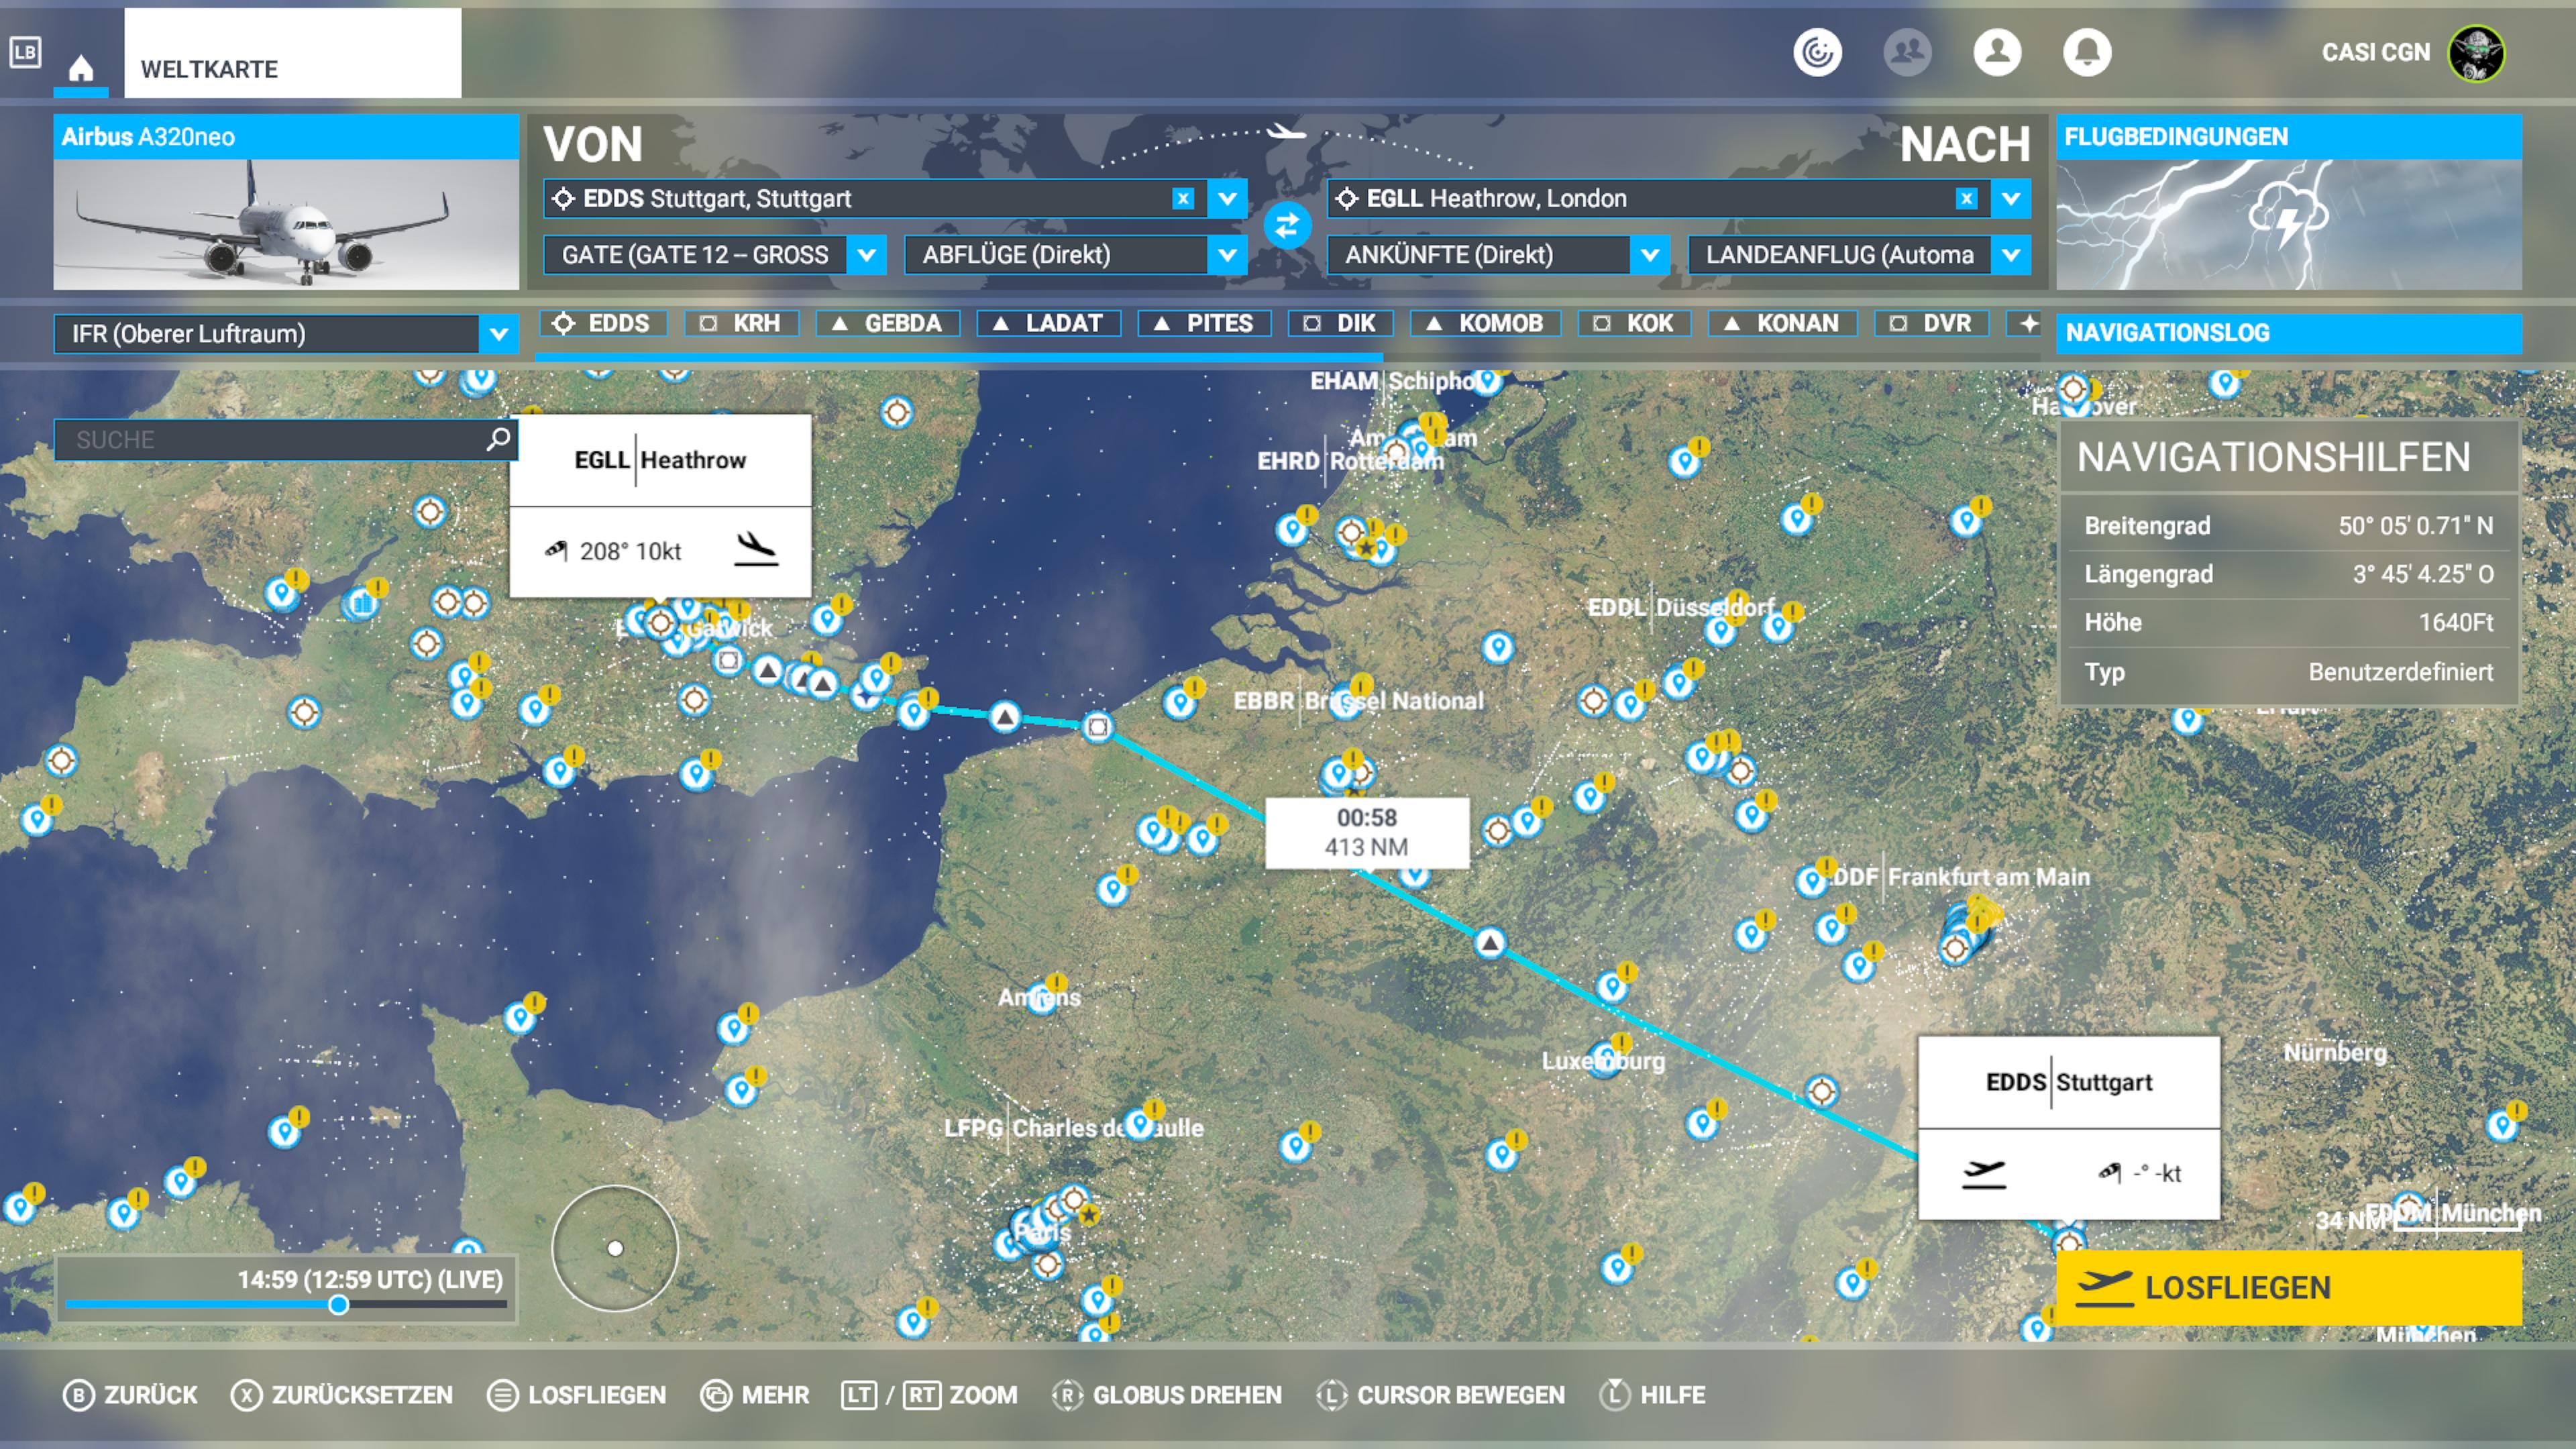Click the LOSFLIEGEN fly button
The height and width of the screenshot is (1449, 2576).
click(2288, 1287)
